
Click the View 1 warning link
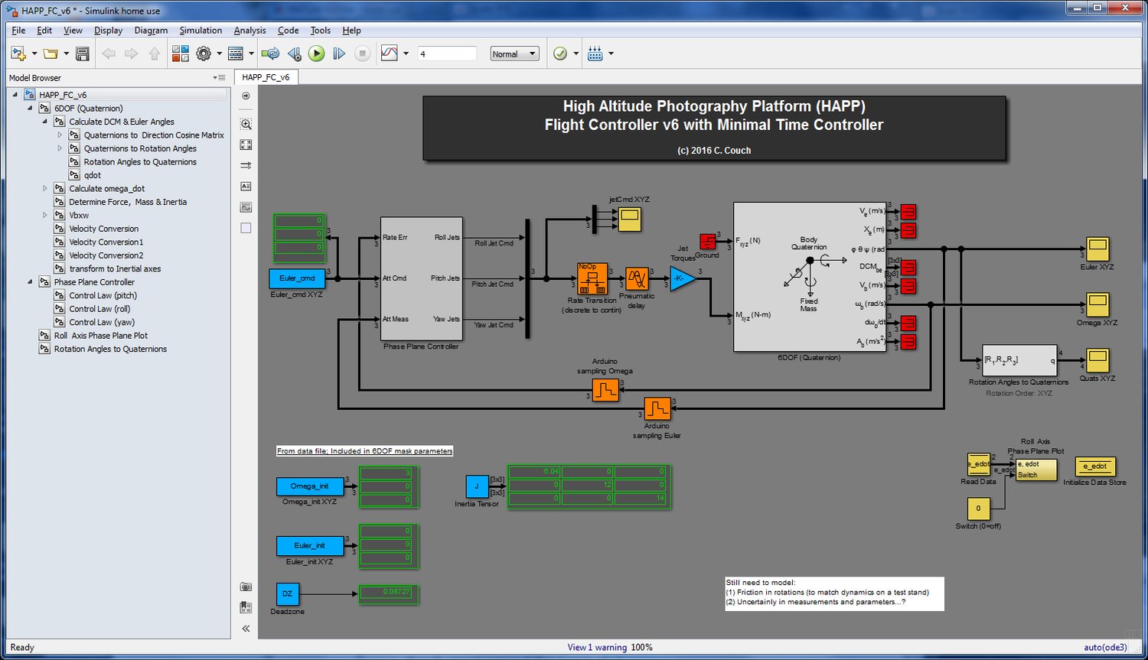pyautogui.click(x=597, y=647)
